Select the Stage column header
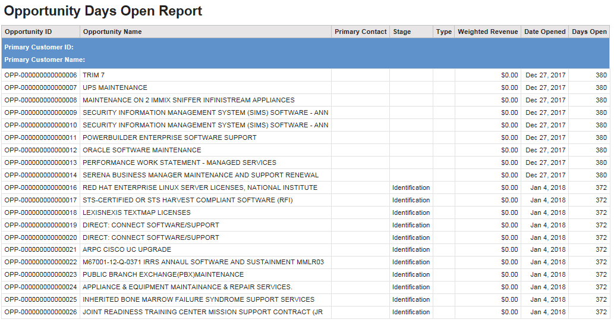614x322 pixels. click(402, 32)
